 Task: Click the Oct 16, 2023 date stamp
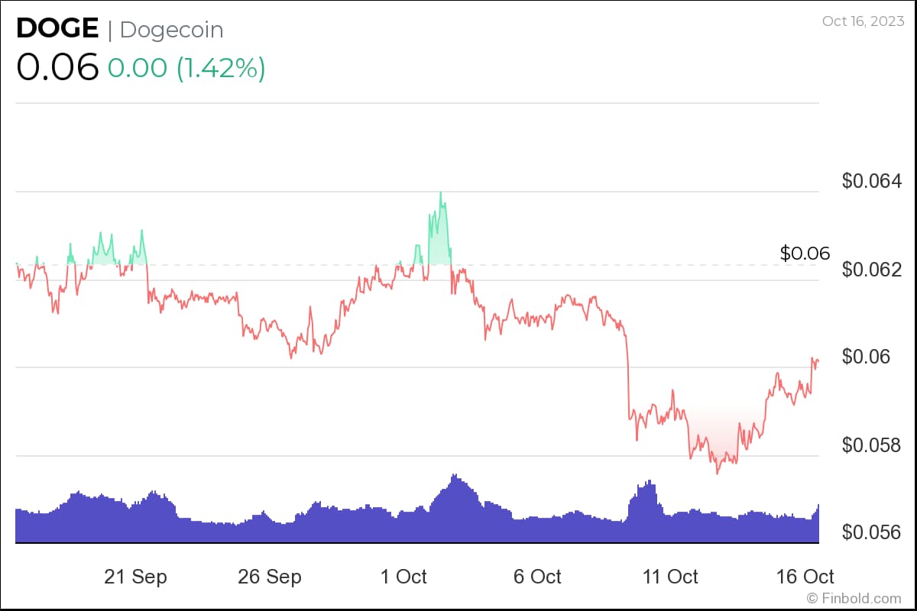(861, 21)
